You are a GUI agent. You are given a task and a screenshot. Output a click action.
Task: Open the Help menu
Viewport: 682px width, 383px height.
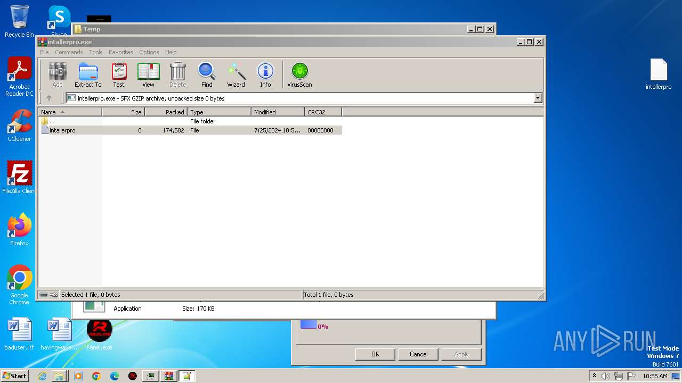[170, 52]
